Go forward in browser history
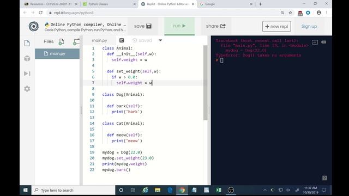This screenshot has height=196, width=349. coord(33,13)
